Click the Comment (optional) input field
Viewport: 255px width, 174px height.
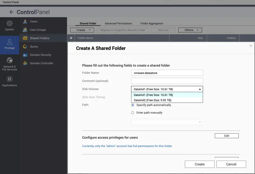[x=167, y=81]
